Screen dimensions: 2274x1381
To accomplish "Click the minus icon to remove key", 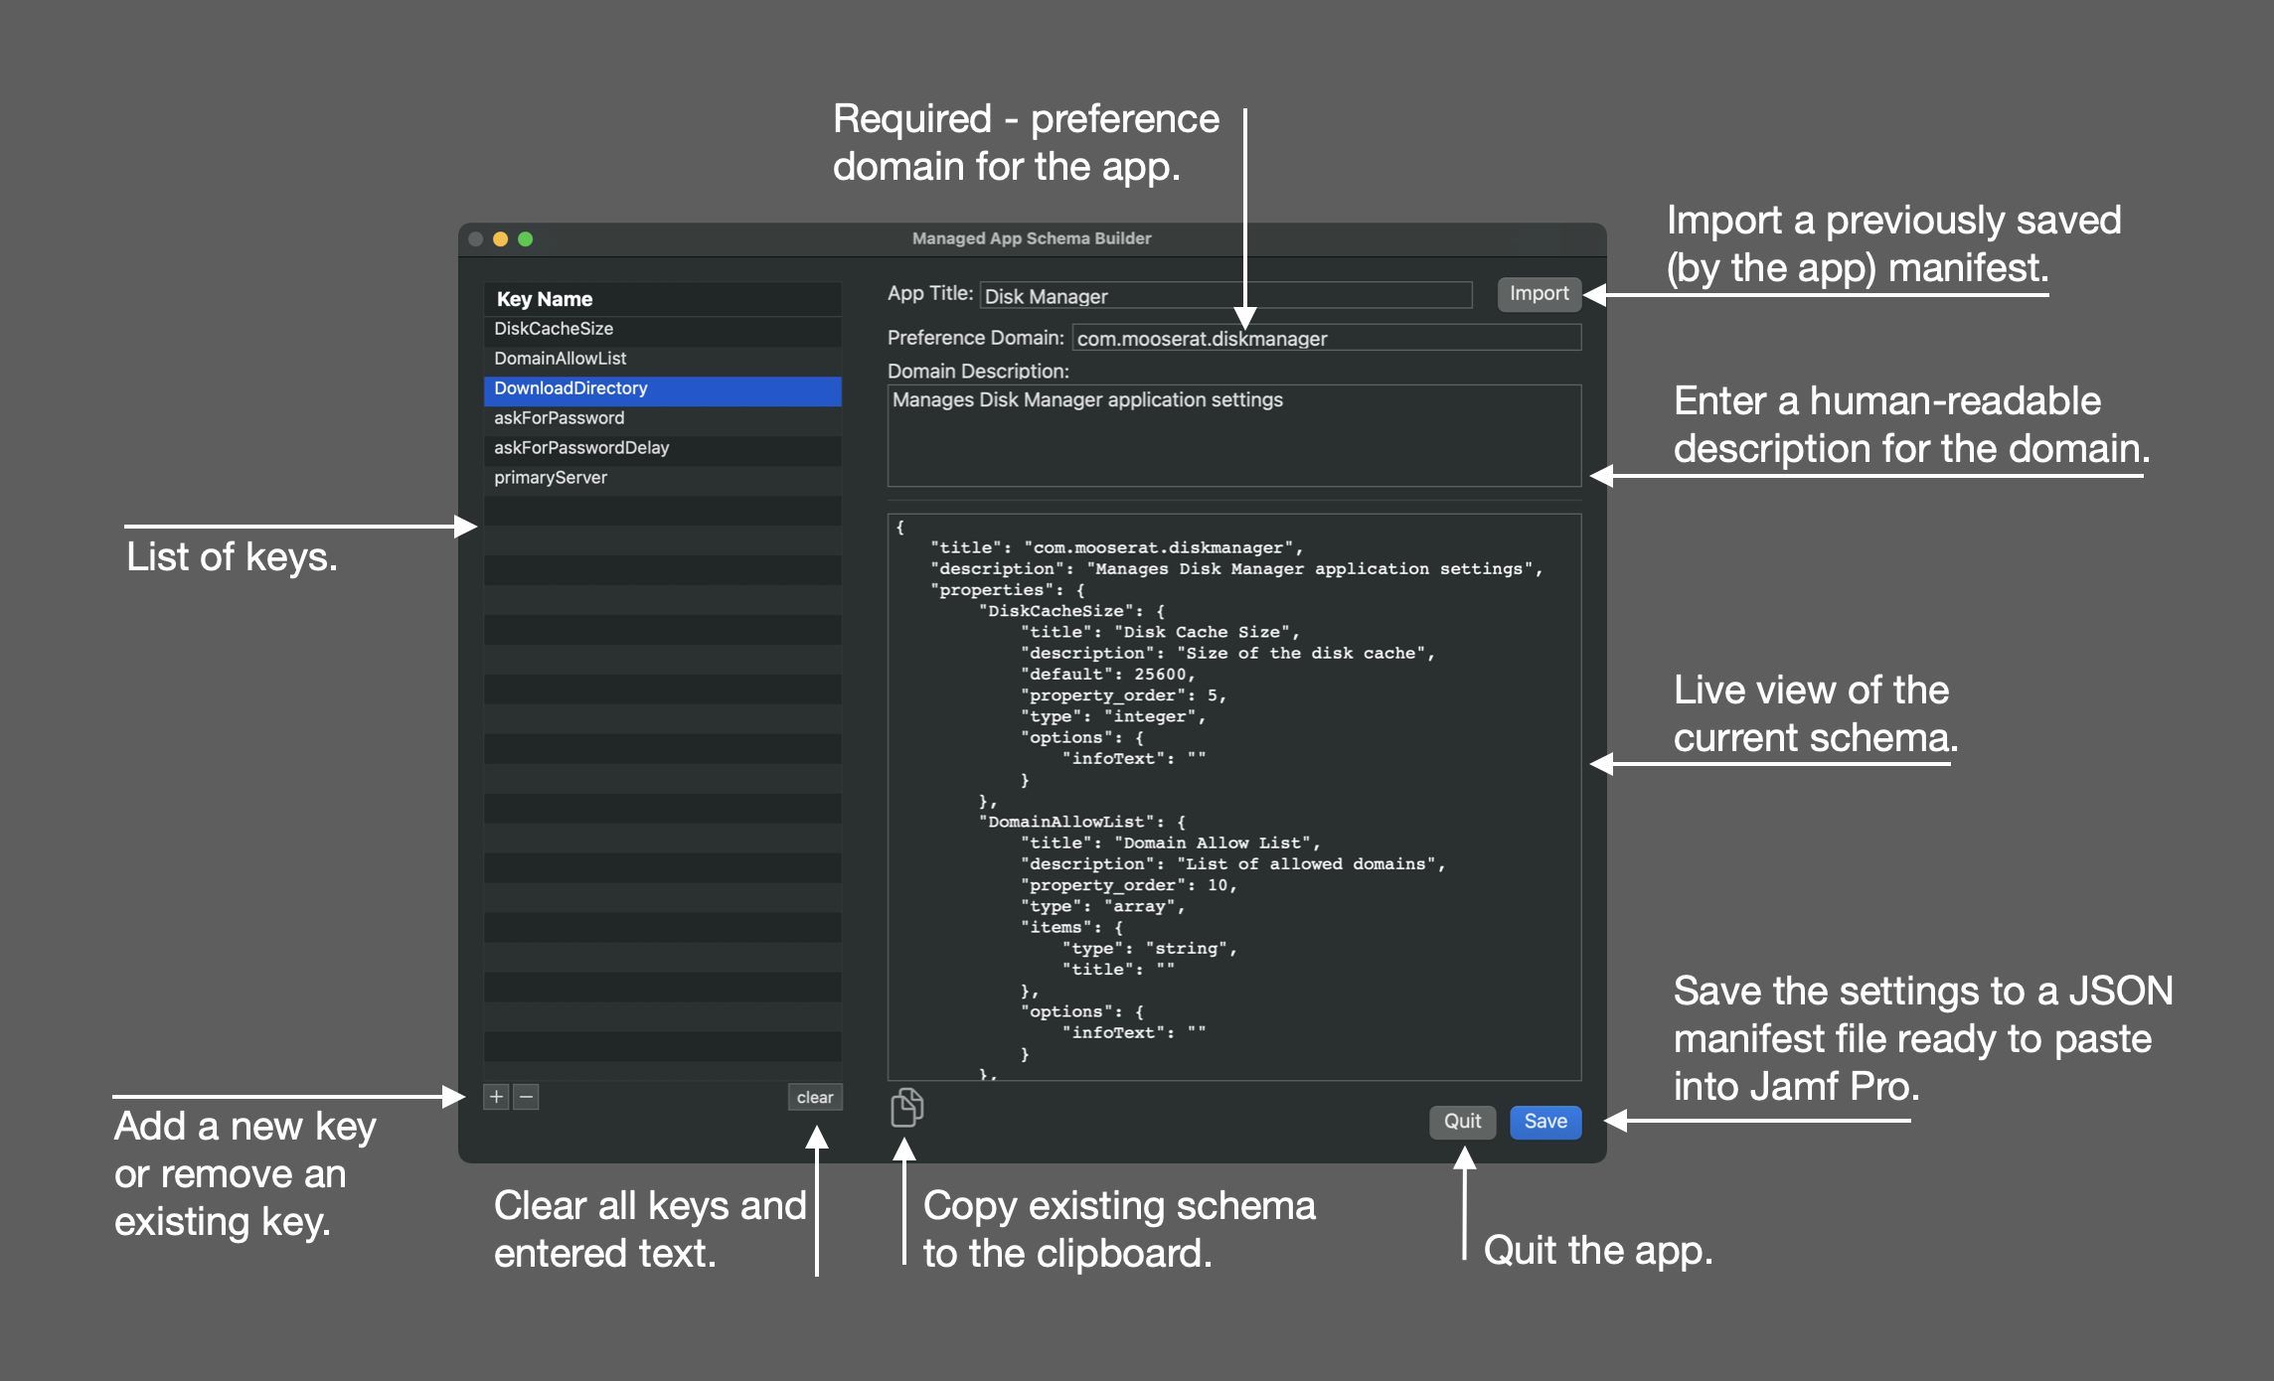I will tap(527, 1097).
